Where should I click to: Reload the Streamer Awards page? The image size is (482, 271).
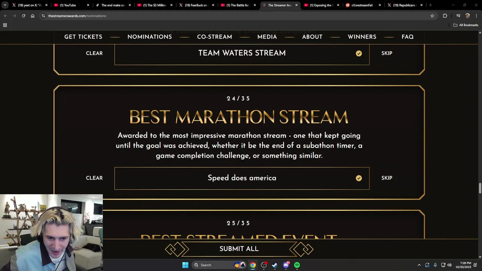point(23,16)
